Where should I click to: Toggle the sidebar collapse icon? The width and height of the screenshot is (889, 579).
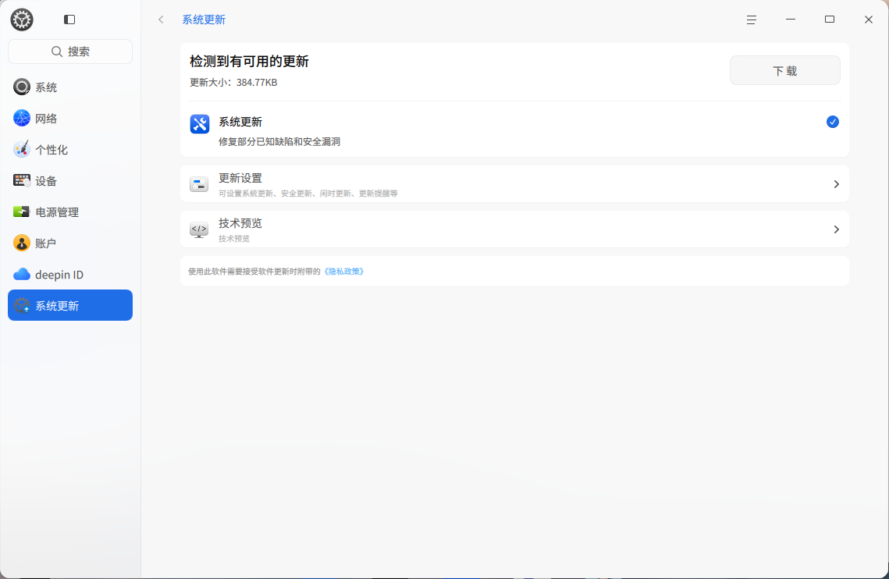tap(69, 20)
